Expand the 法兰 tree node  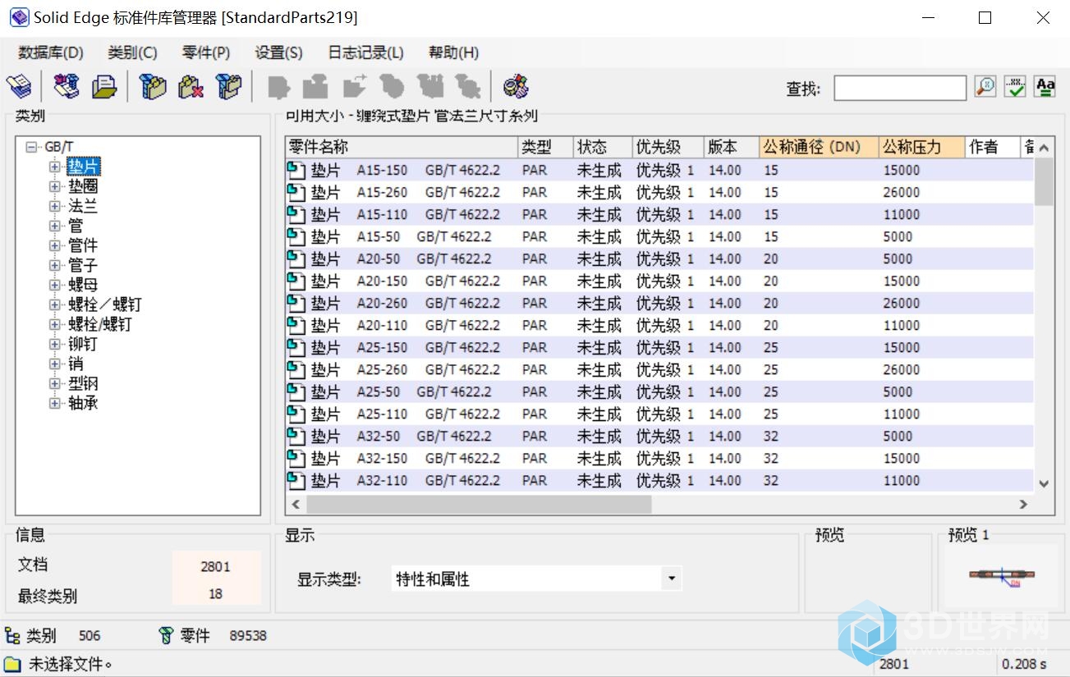point(55,206)
